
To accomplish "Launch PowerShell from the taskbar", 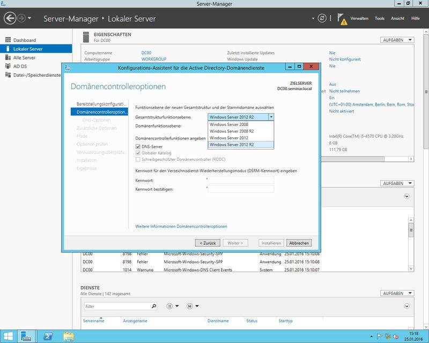I will [x=48, y=336].
